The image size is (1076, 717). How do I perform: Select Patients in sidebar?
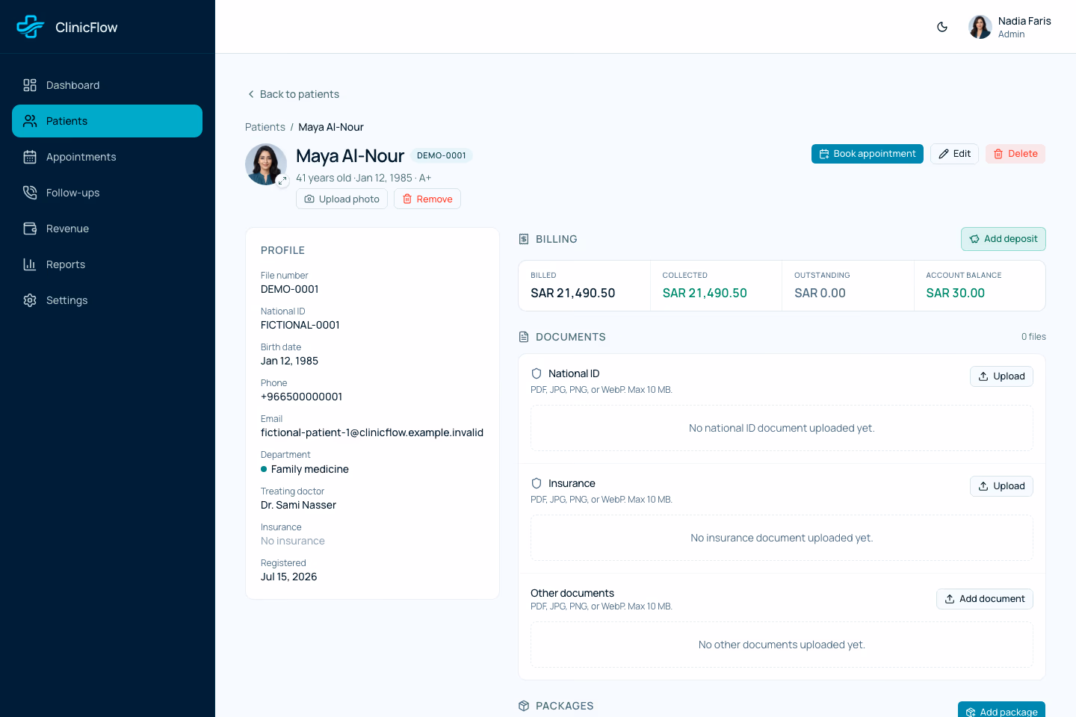click(108, 121)
